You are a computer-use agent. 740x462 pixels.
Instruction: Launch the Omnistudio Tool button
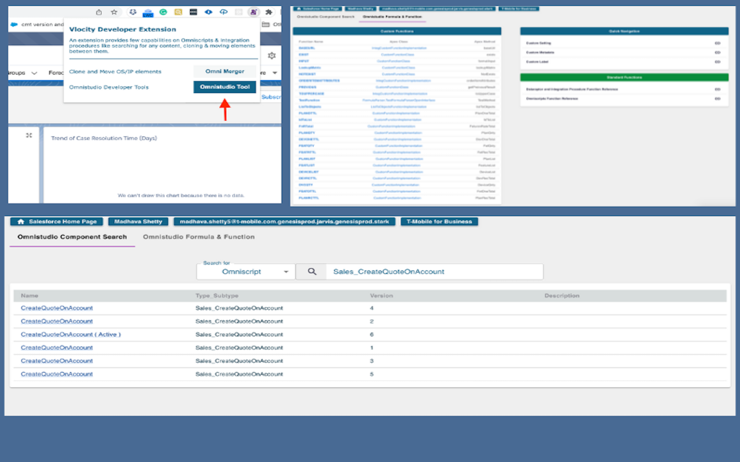click(225, 87)
